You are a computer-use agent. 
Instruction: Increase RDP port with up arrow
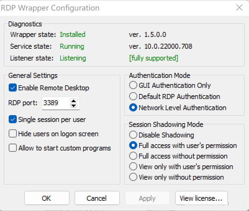click(x=74, y=101)
